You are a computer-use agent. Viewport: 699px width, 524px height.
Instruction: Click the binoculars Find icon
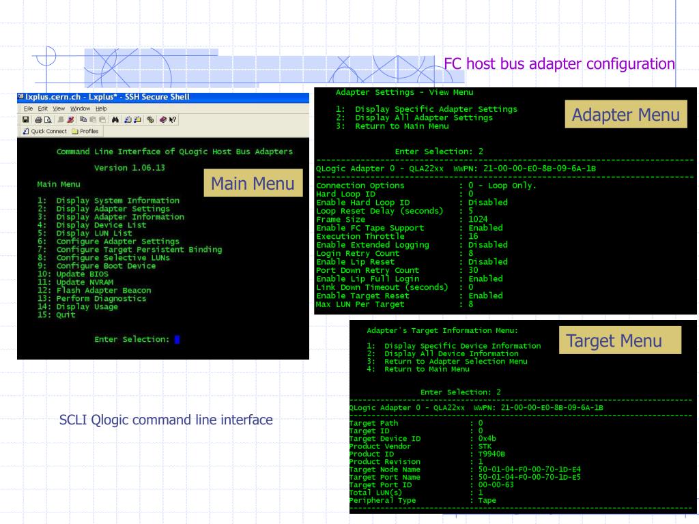115,119
